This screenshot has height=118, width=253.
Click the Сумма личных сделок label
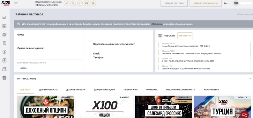[x=31, y=48]
